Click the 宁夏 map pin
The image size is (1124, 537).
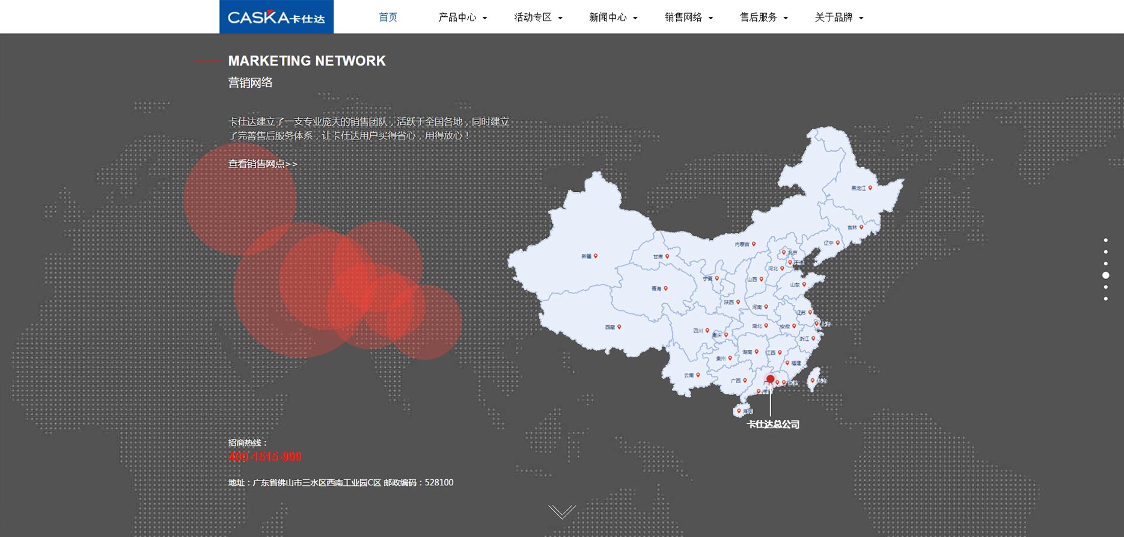(716, 278)
